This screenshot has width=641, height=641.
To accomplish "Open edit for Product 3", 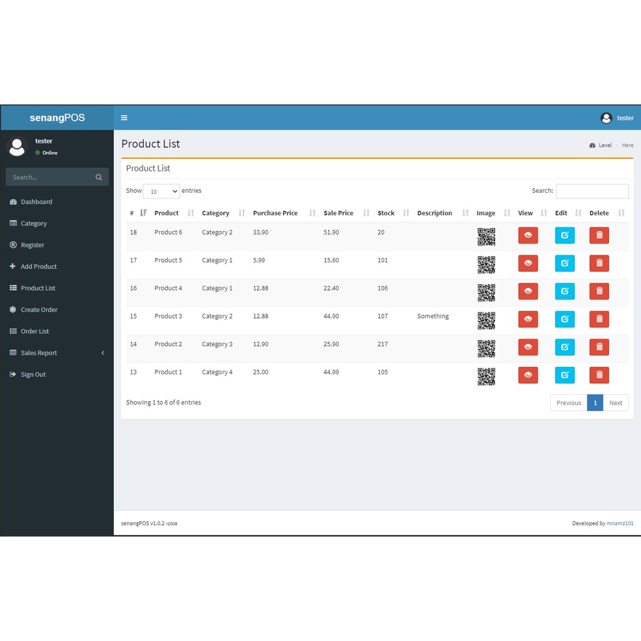I will pos(565,319).
